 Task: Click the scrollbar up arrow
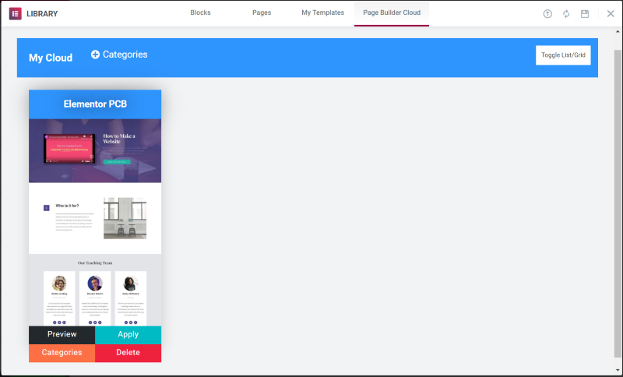click(x=618, y=31)
